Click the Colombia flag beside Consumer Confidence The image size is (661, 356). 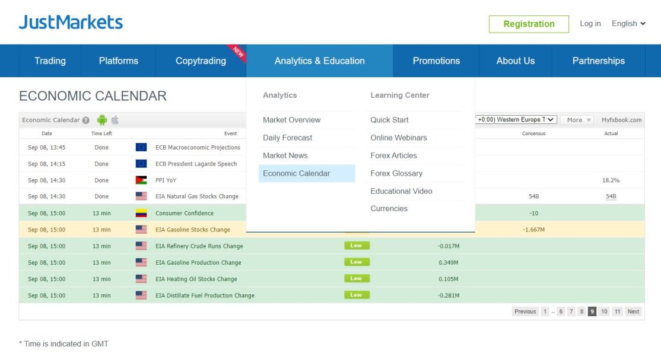point(141,213)
